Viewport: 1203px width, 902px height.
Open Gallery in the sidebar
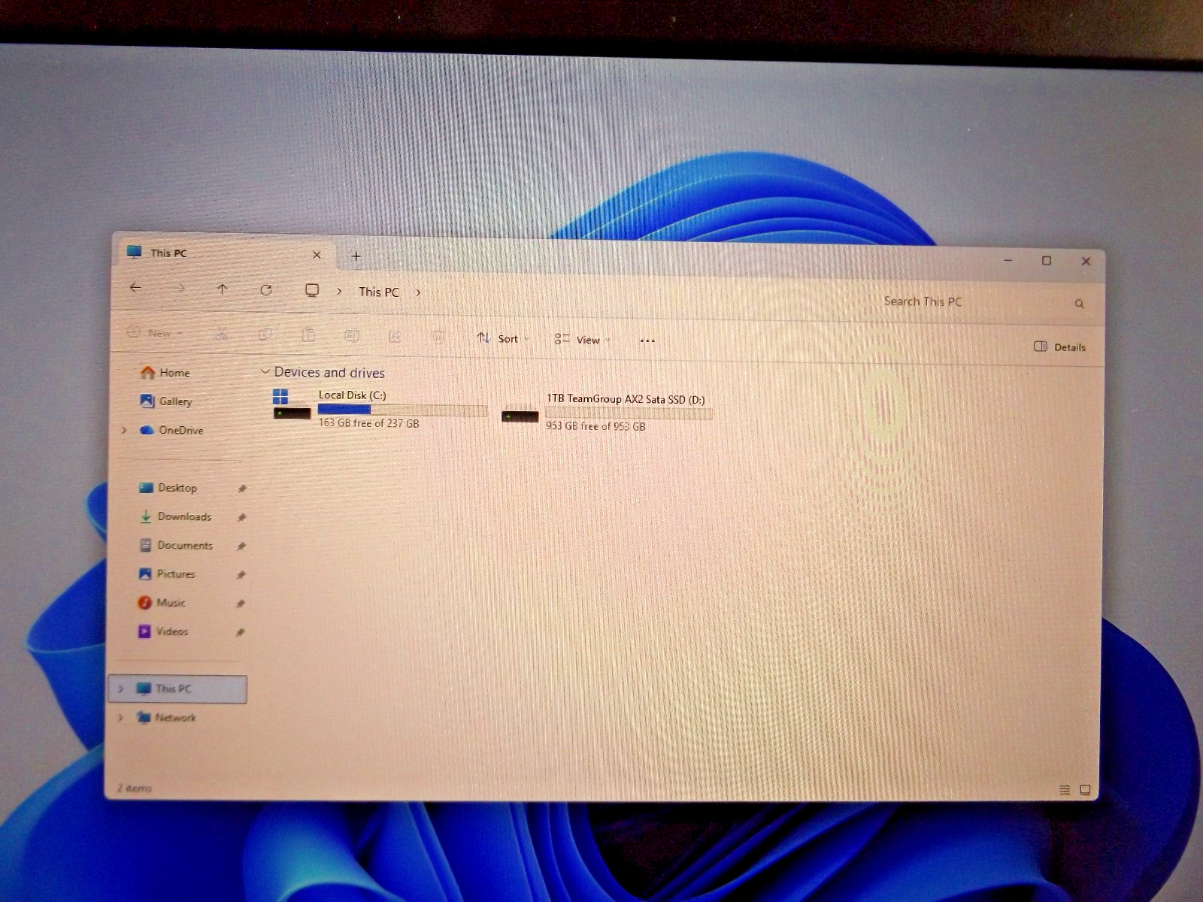click(x=166, y=401)
